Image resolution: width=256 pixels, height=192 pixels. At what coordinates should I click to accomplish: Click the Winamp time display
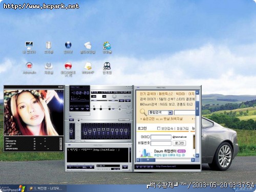click(81, 93)
